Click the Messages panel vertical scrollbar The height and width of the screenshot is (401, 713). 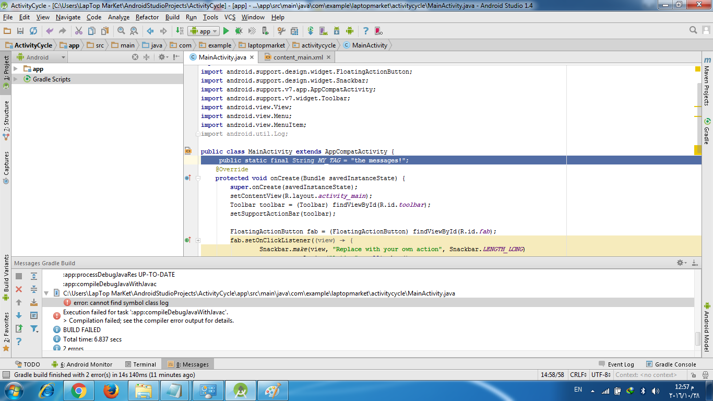(698, 338)
